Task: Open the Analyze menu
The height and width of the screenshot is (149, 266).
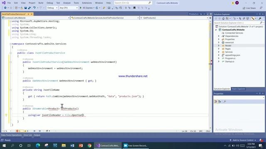Action: pyautogui.click(x=67, y=3)
